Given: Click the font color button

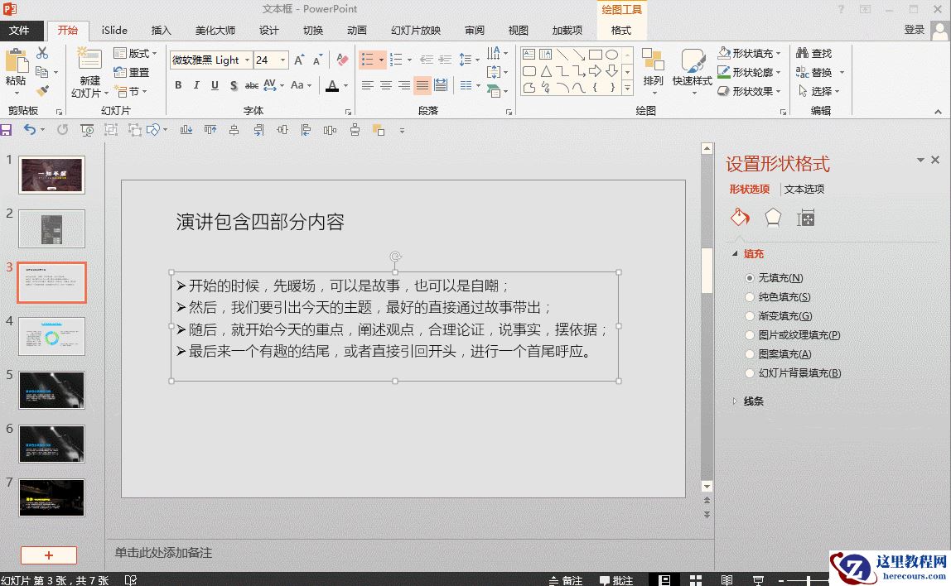Looking at the screenshot, I should [332, 85].
